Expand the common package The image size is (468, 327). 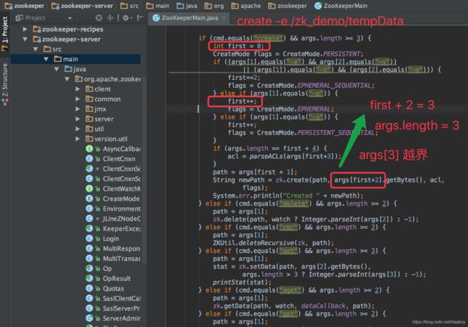click(78, 99)
